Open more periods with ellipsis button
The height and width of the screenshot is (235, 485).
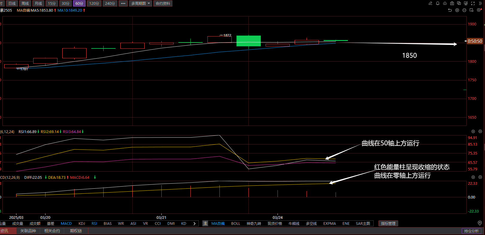(x=123, y=3)
